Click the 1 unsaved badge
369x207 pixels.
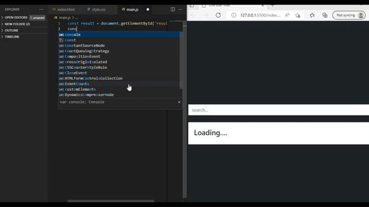tap(37, 18)
